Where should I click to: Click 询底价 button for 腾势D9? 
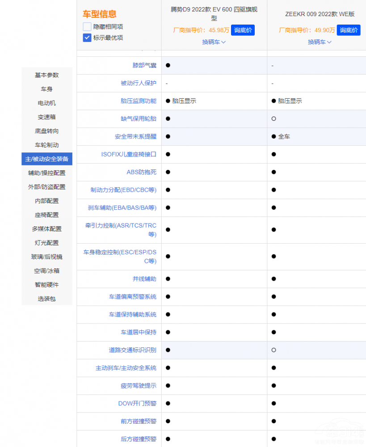pos(243,30)
